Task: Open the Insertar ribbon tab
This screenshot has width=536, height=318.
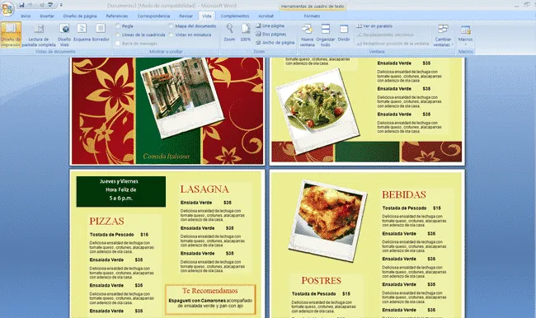Action: [47, 16]
